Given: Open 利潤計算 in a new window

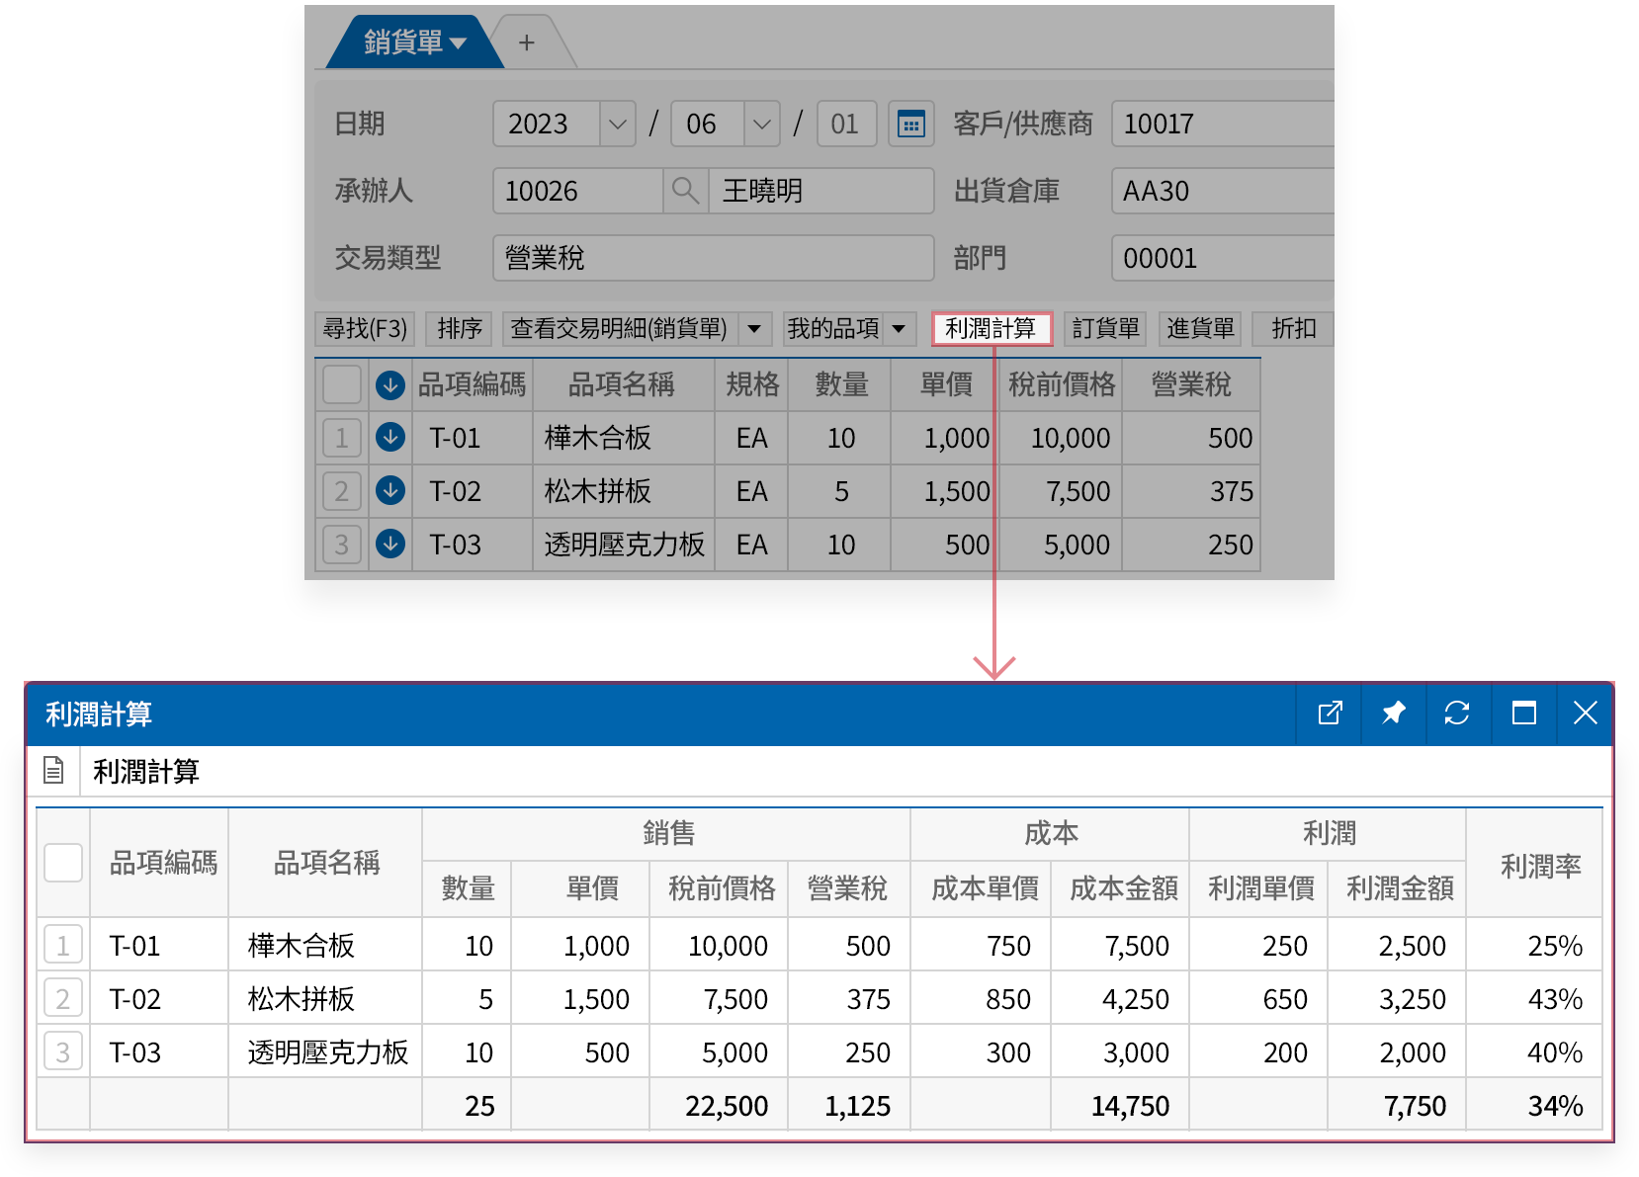Looking at the screenshot, I should pos(1331,713).
